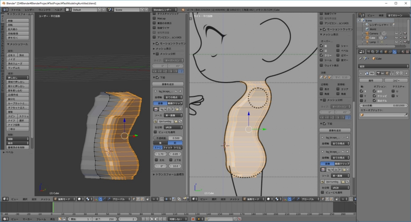Click the play animation button in timeline
411x222 pixels.
(156, 219)
